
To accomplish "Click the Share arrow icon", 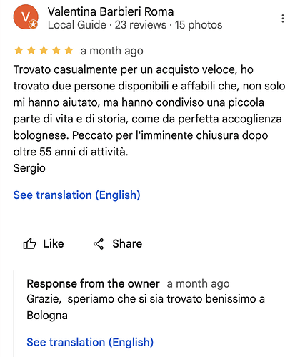I will click(99, 244).
